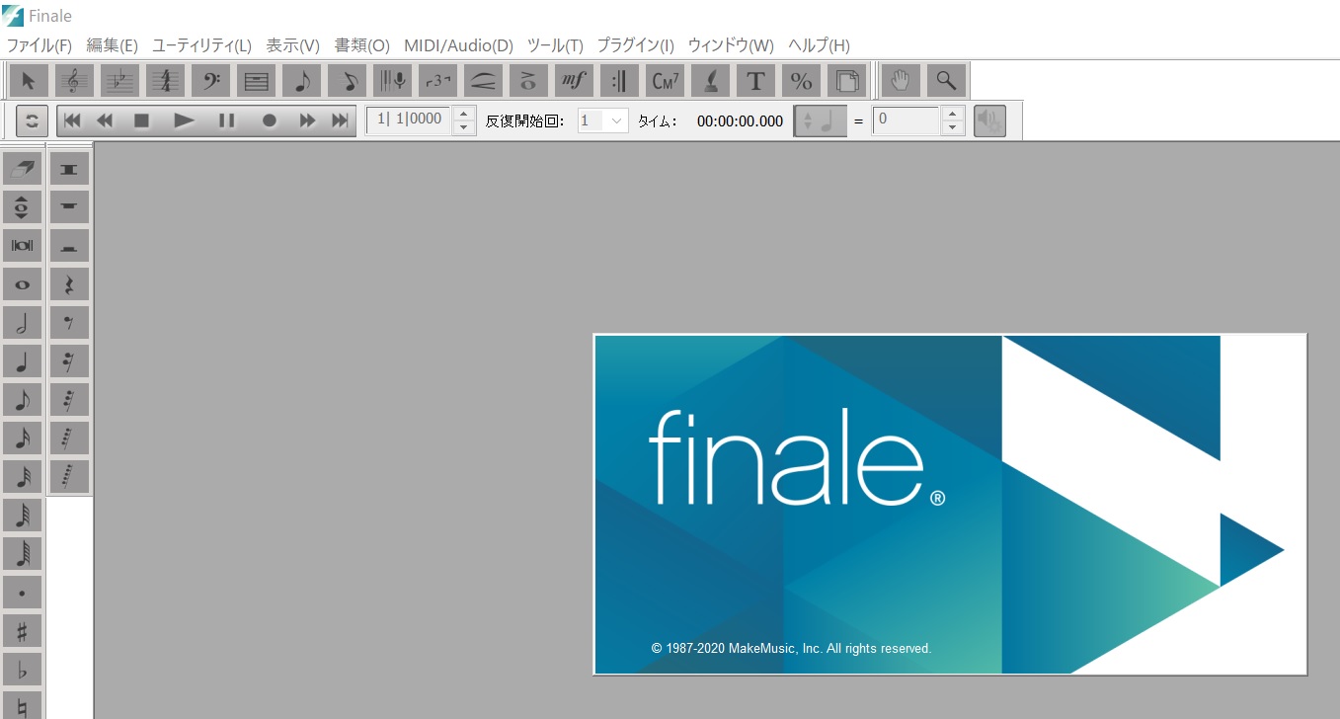Open the tempo note duration selector
The height and width of the screenshot is (719, 1340).
pos(821,120)
